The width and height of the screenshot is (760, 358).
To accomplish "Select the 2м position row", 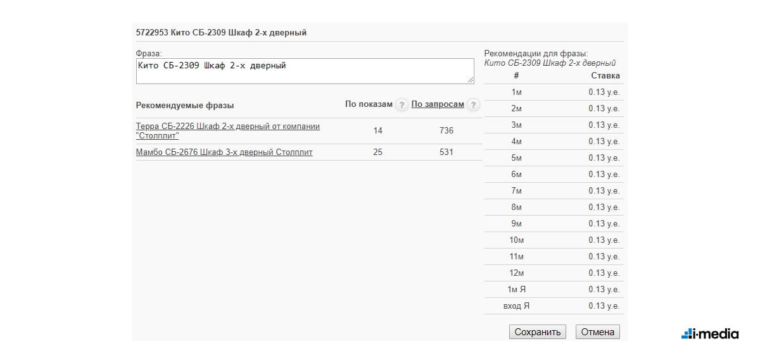I will pyautogui.click(x=554, y=109).
